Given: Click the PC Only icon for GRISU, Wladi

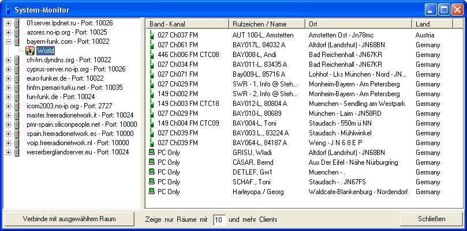Looking at the screenshot, I should point(151,153).
